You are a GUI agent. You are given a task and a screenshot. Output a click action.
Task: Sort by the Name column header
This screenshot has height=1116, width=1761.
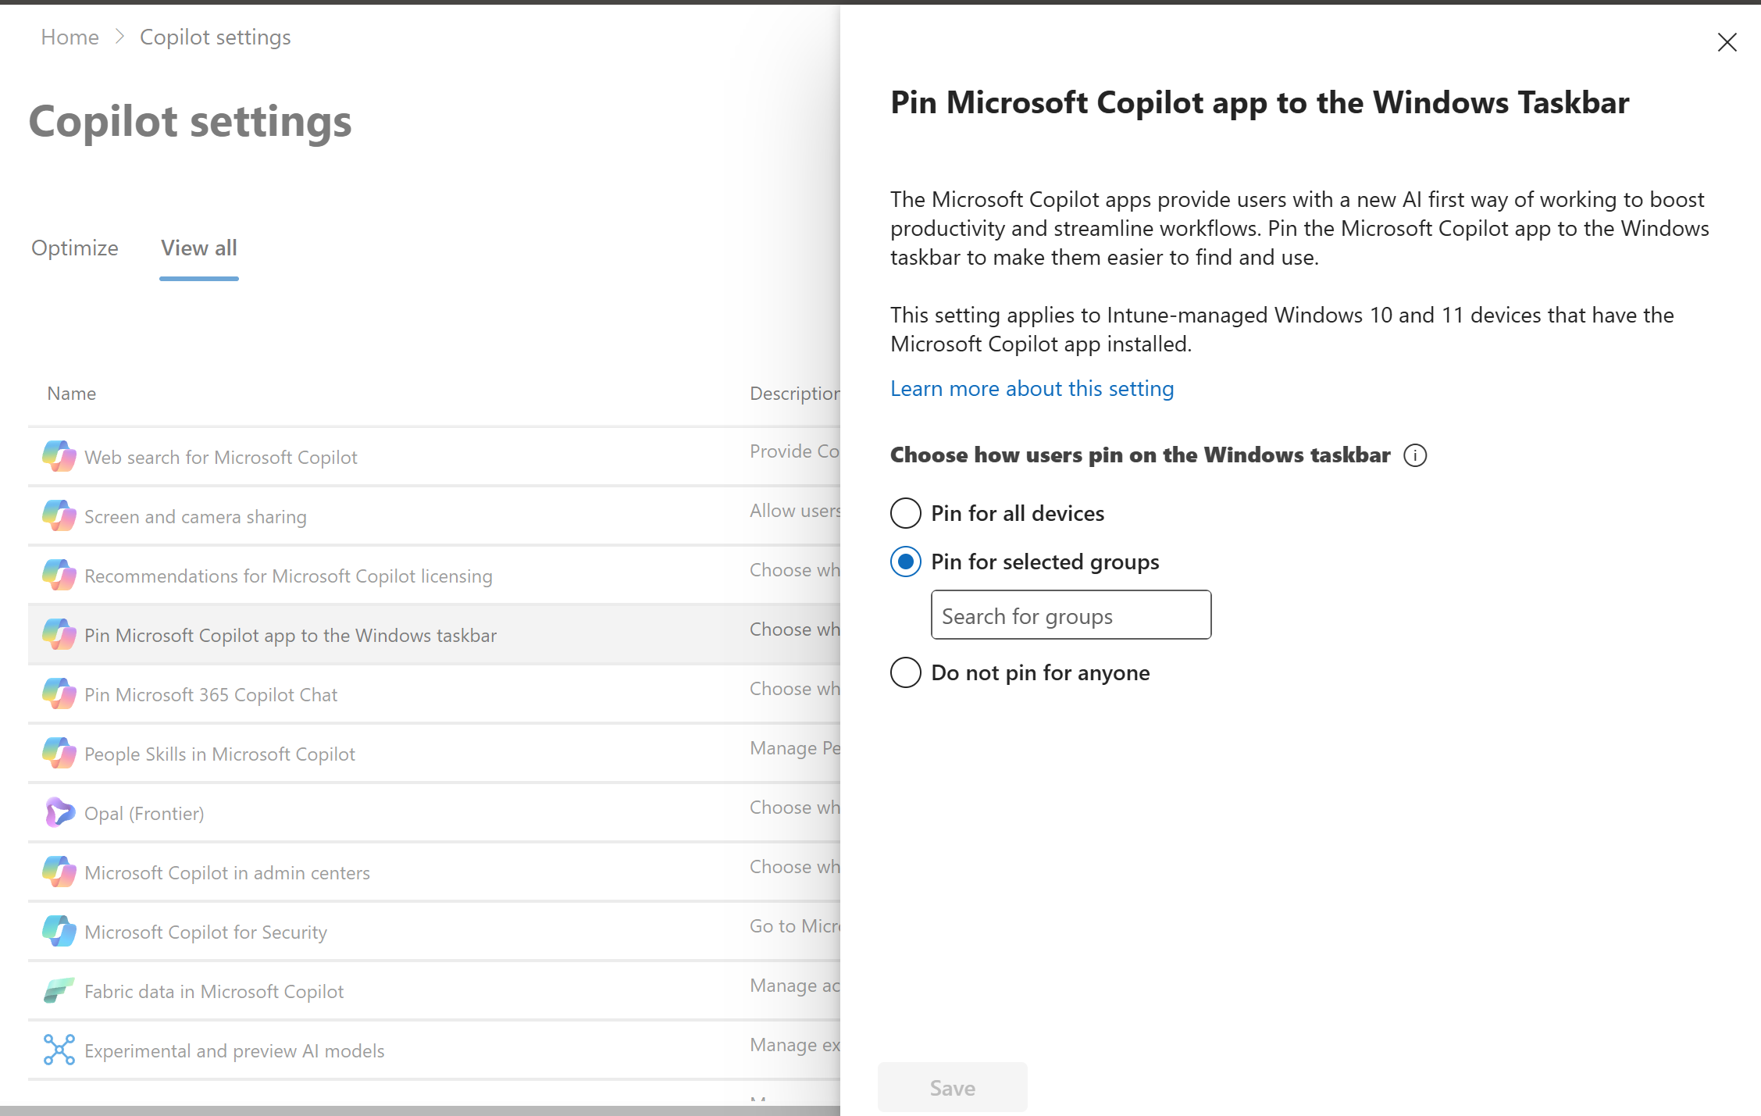coord(72,394)
